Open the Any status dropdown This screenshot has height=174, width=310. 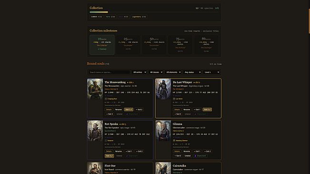point(192,72)
